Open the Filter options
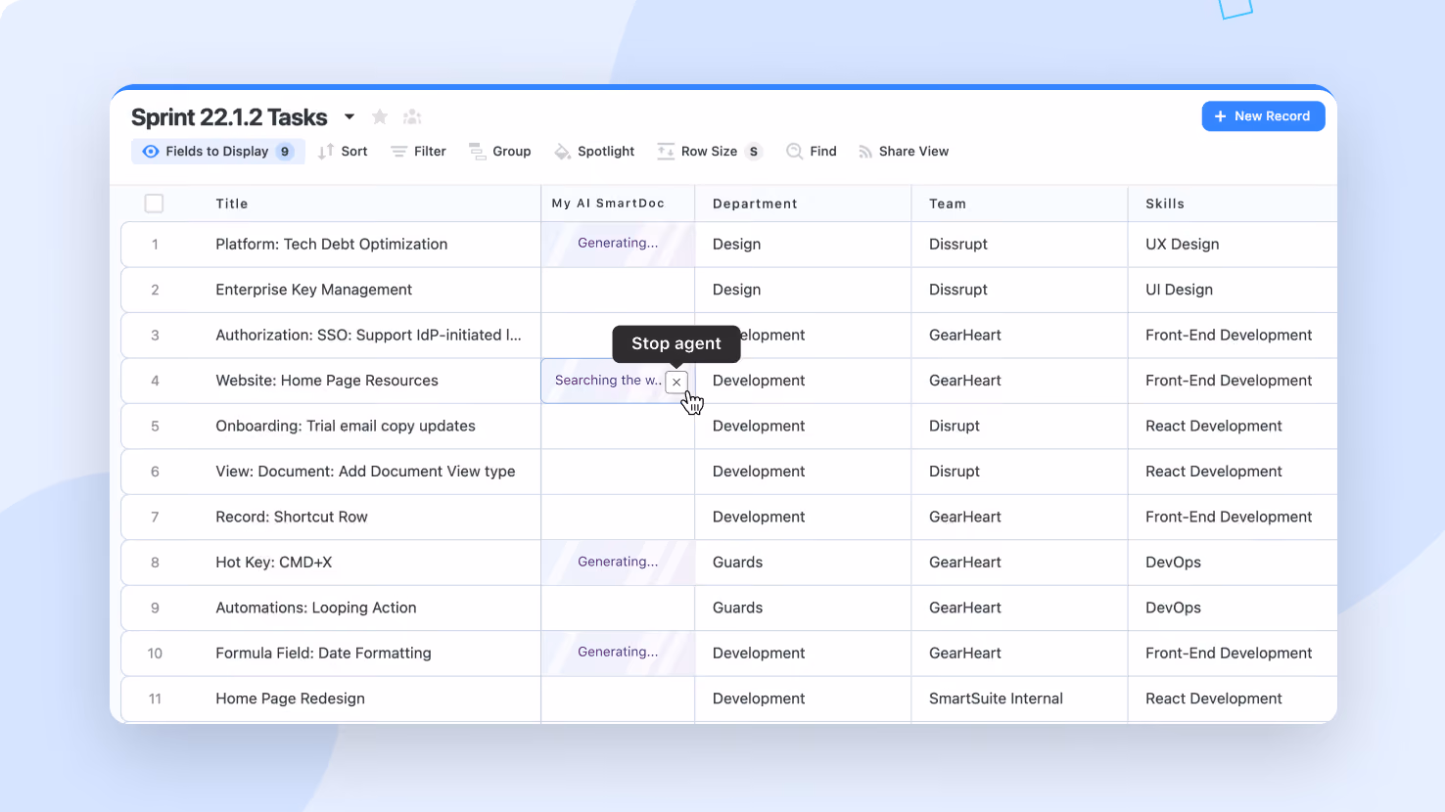 coord(419,152)
